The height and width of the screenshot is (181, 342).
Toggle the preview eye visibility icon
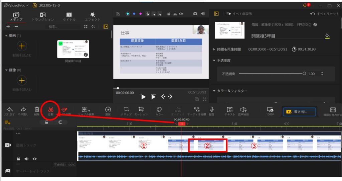pos(181,14)
